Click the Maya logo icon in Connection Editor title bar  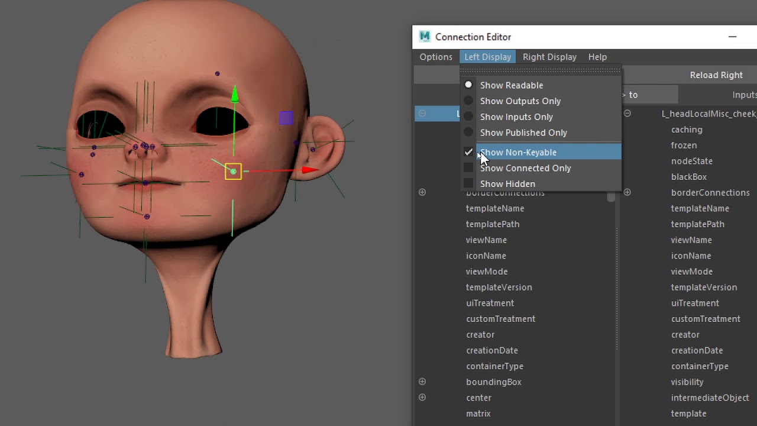tap(425, 37)
